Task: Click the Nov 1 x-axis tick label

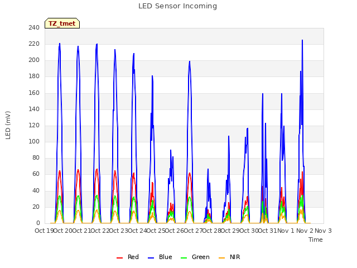Action: pos(286,231)
